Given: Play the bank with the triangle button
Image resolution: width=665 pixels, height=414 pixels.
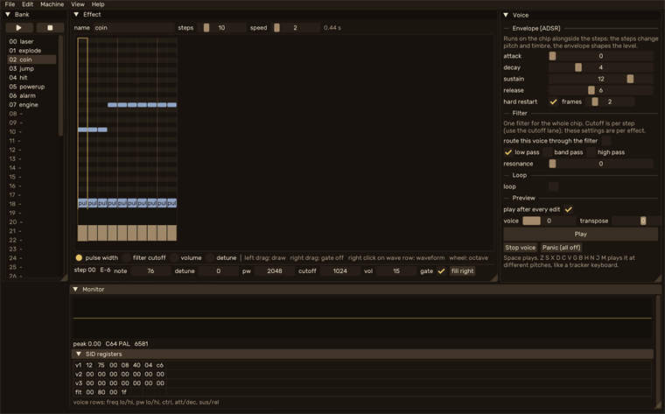Looking at the screenshot, I should [19, 28].
